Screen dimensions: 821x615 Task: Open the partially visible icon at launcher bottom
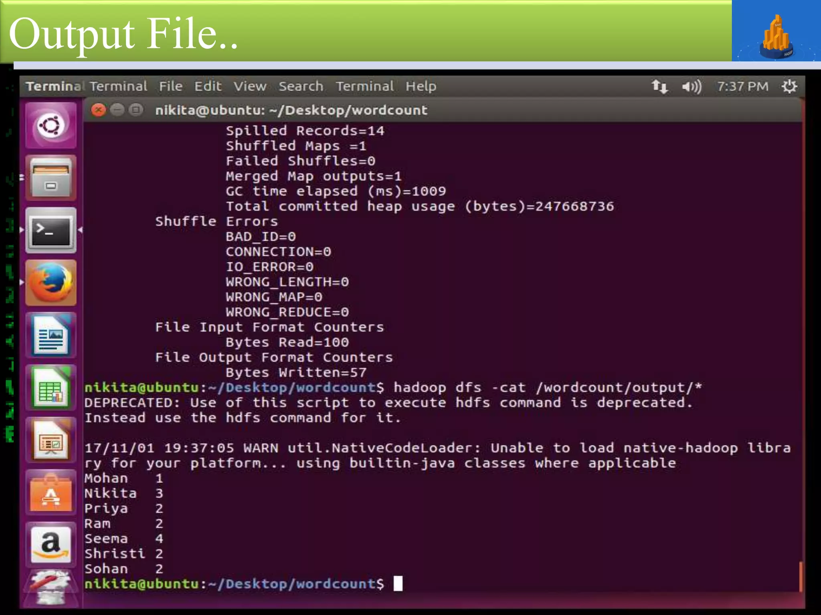tap(51, 589)
